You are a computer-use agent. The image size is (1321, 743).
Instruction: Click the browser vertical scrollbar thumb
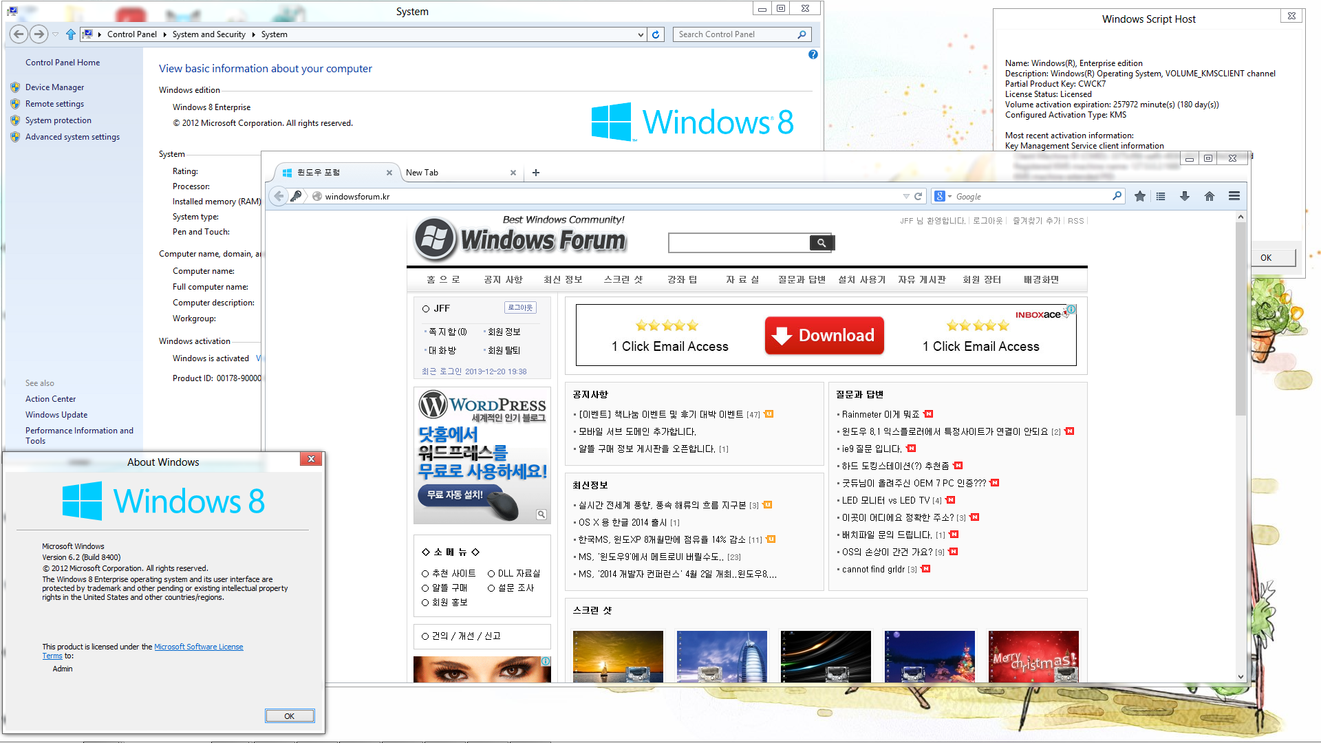pyautogui.click(x=1241, y=319)
